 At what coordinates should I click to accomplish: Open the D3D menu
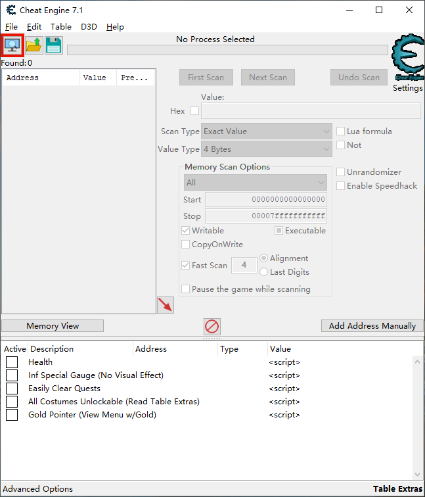tap(89, 27)
